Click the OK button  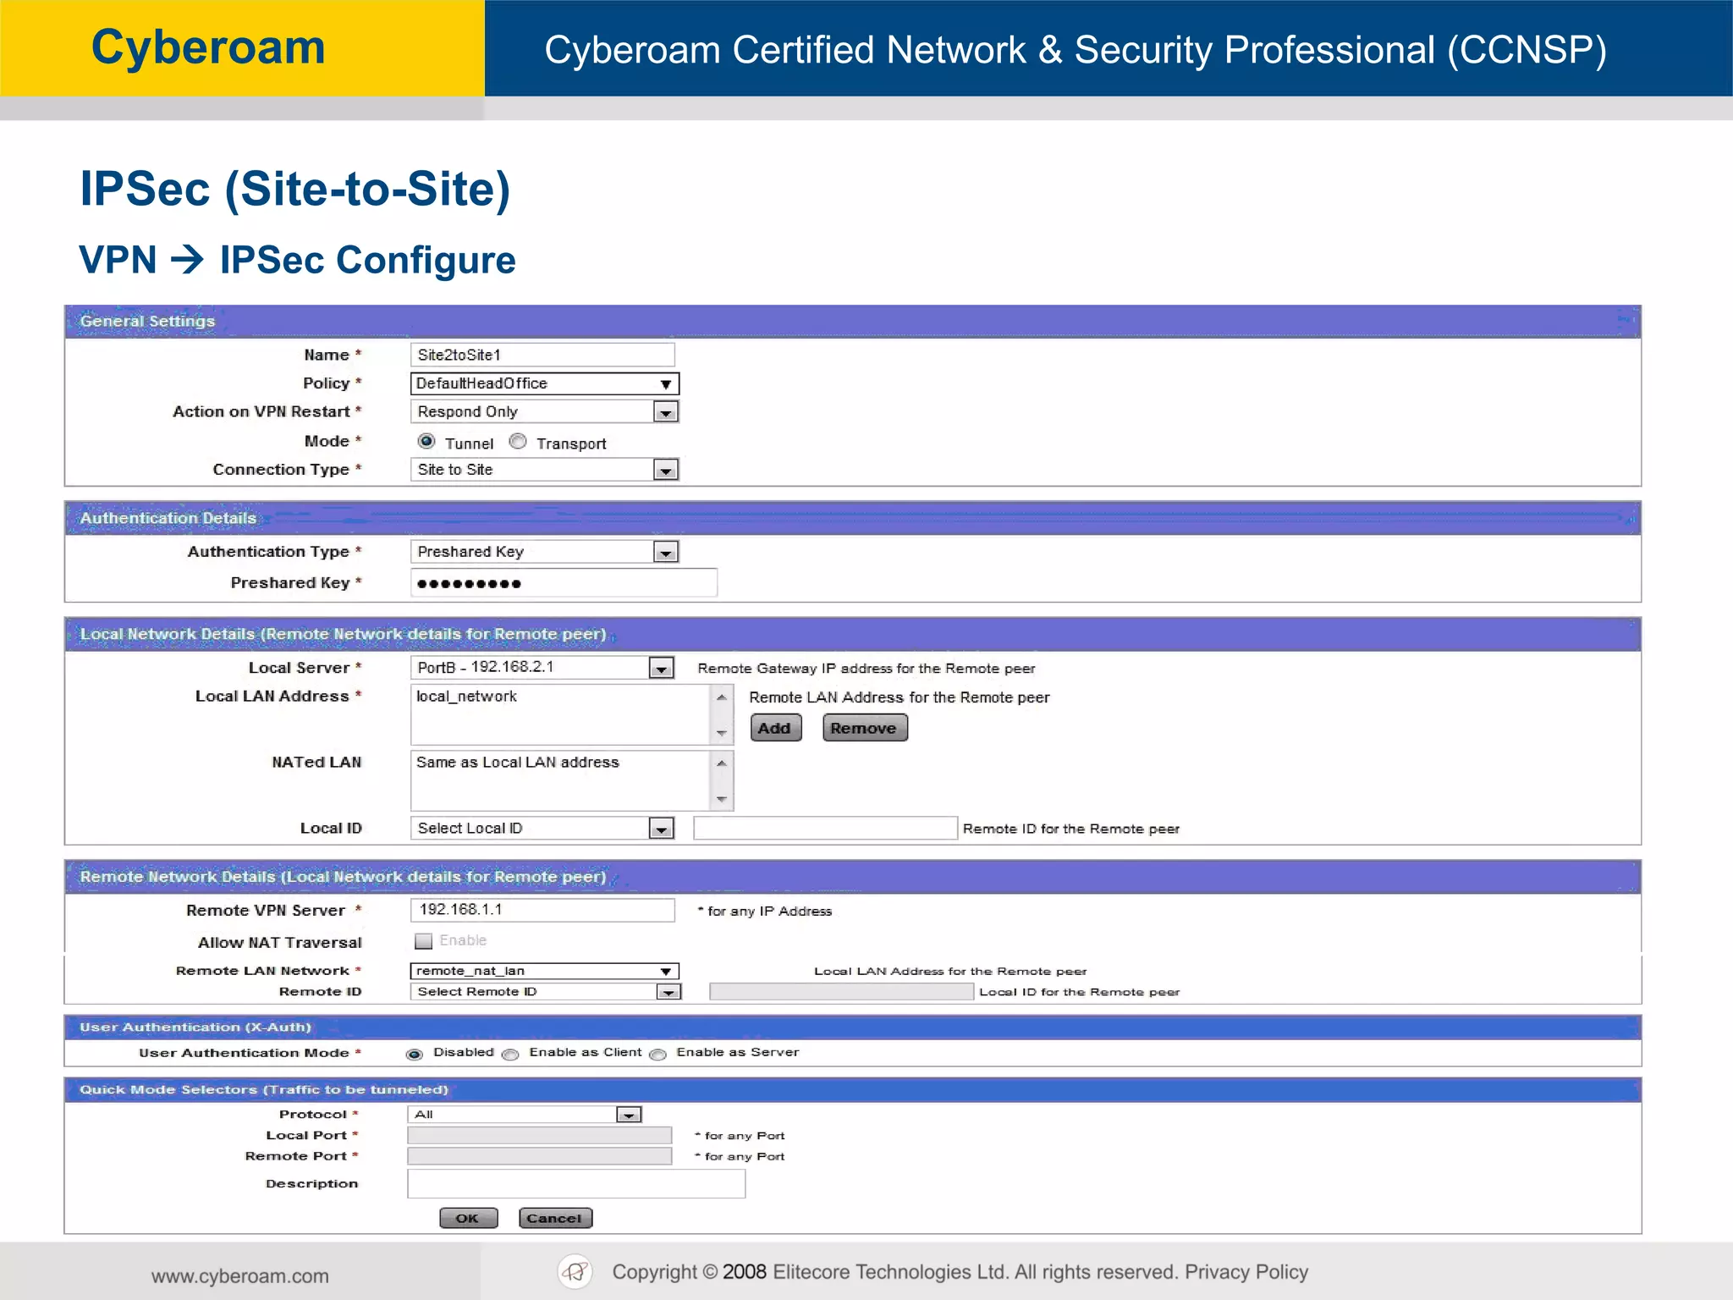pos(469,1218)
